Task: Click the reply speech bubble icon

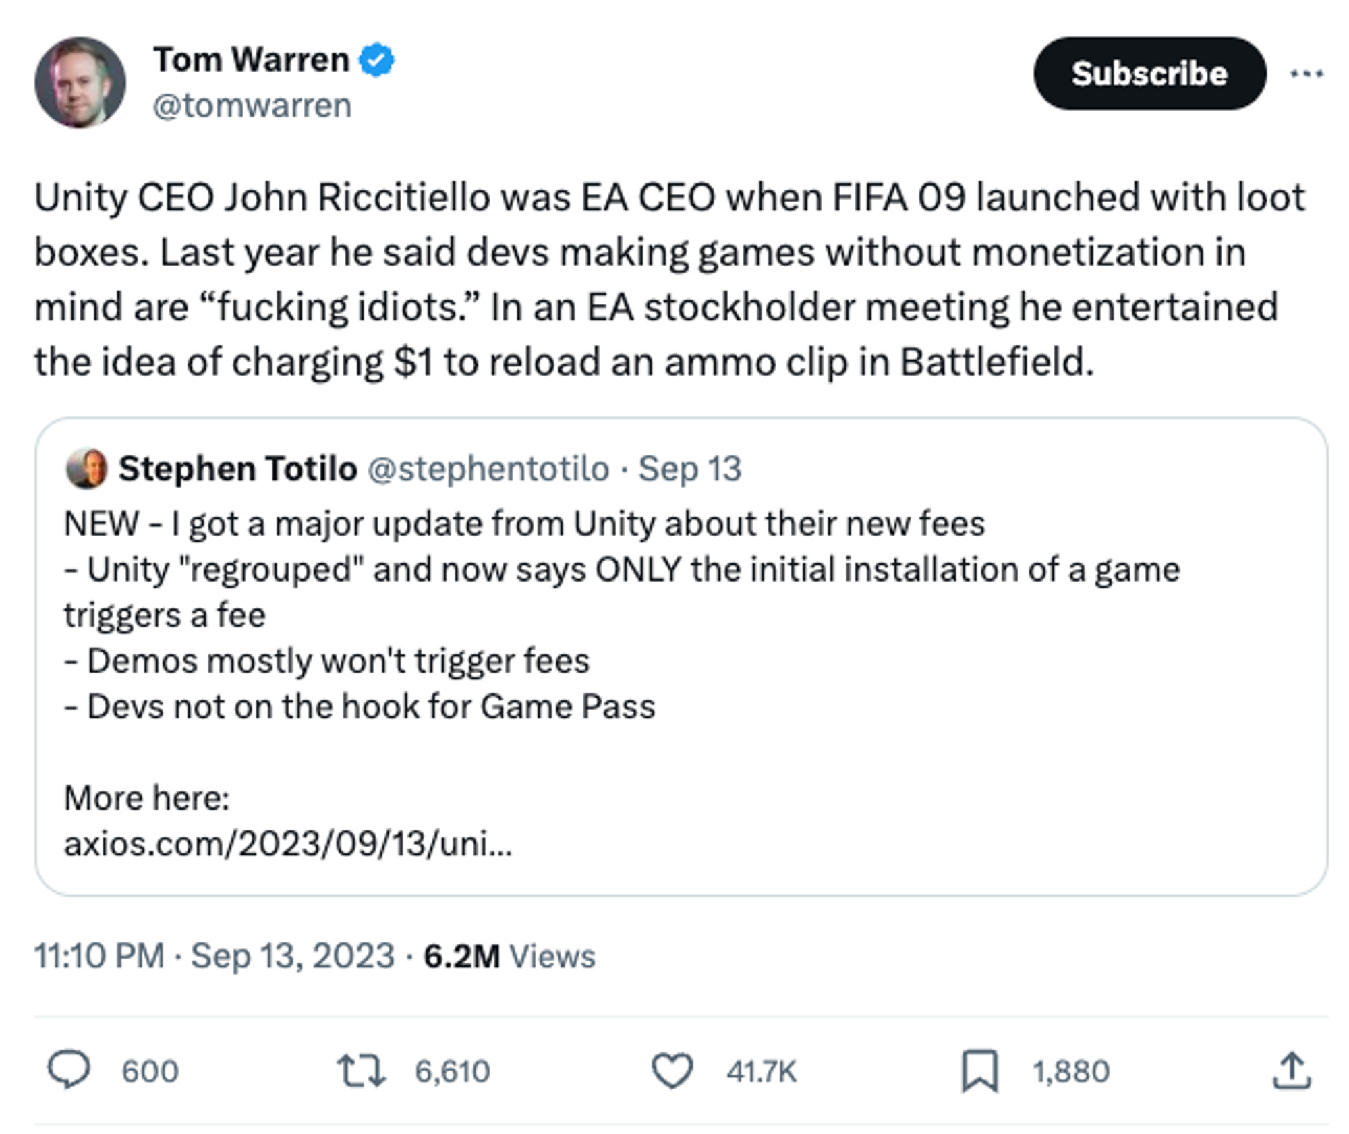Action: (68, 1070)
